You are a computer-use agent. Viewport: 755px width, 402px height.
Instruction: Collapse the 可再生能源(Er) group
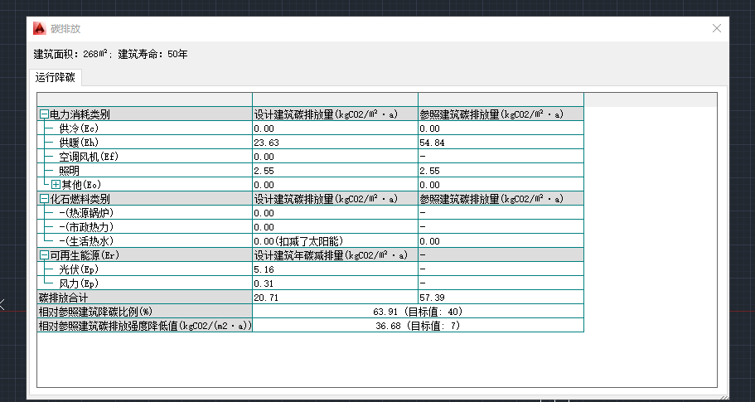[44, 255]
